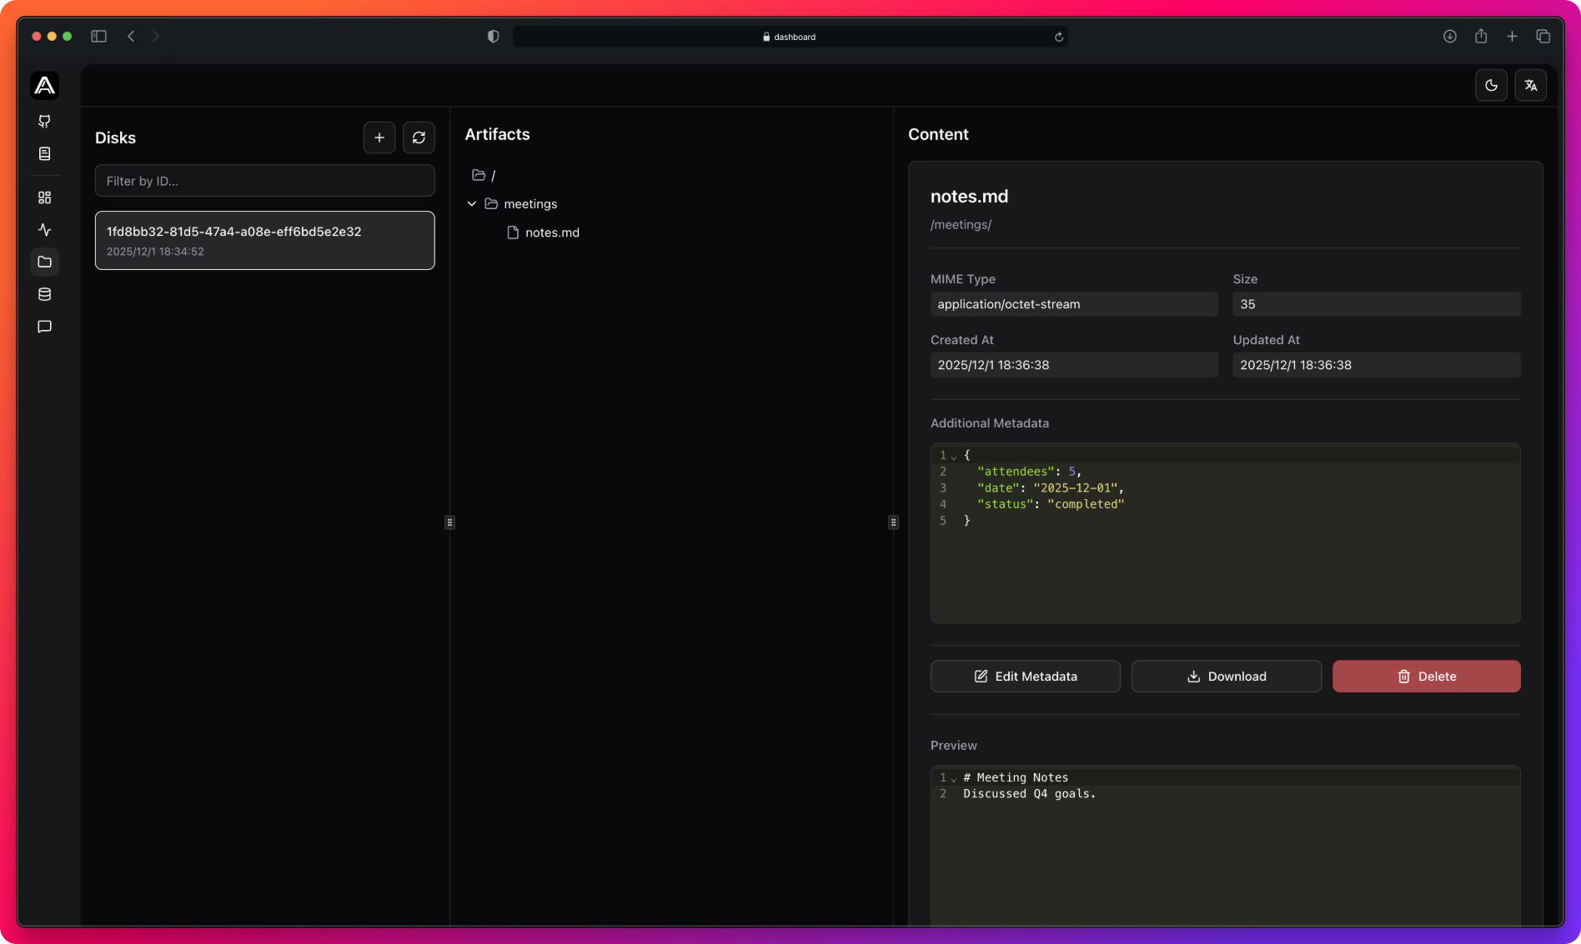Image resolution: width=1581 pixels, height=944 pixels.
Task: Fold the Preview markdown heading at line 1
Action: tap(954, 779)
